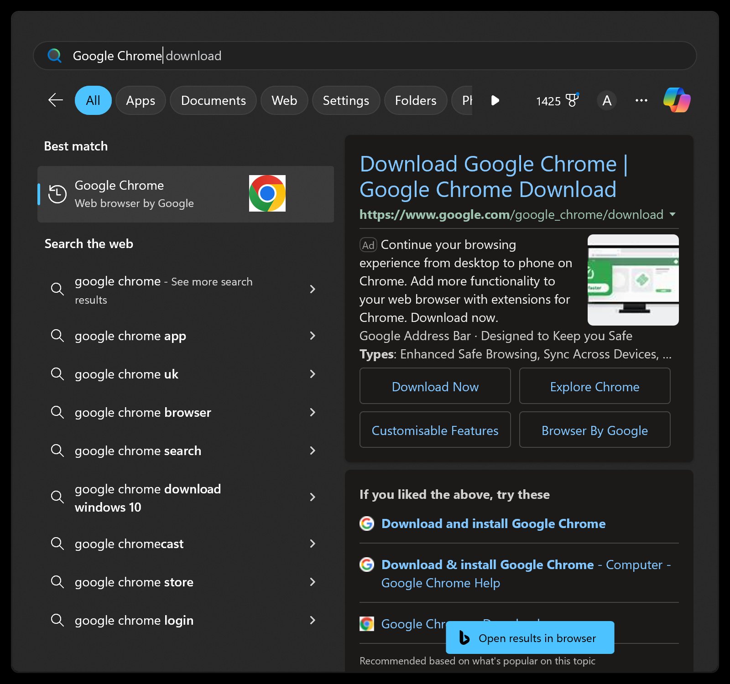Open Google Chrome best match result

coord(186,194)
